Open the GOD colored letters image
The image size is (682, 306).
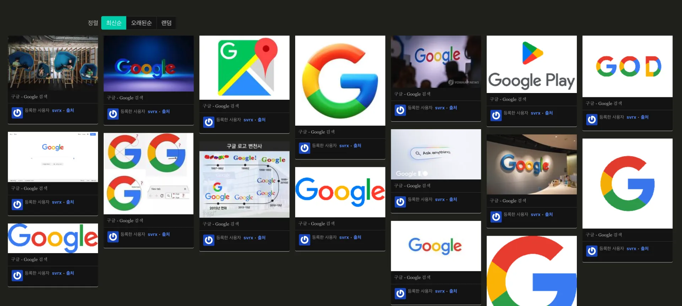click(x=627, y=66)
